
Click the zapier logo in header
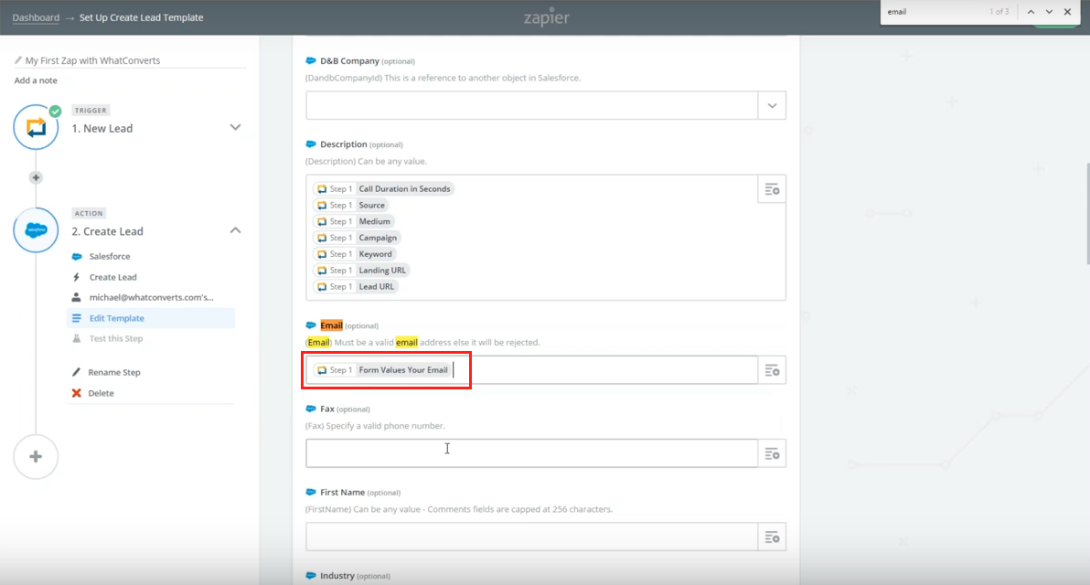[547, 17]
